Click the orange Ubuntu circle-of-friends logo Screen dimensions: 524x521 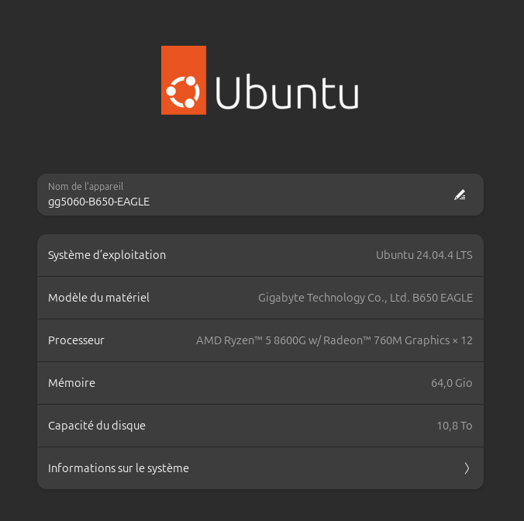pos(184,80)
